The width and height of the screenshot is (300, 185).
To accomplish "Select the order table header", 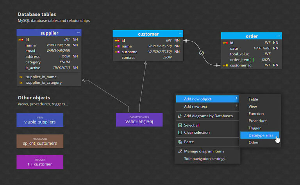I will point(252,36).
